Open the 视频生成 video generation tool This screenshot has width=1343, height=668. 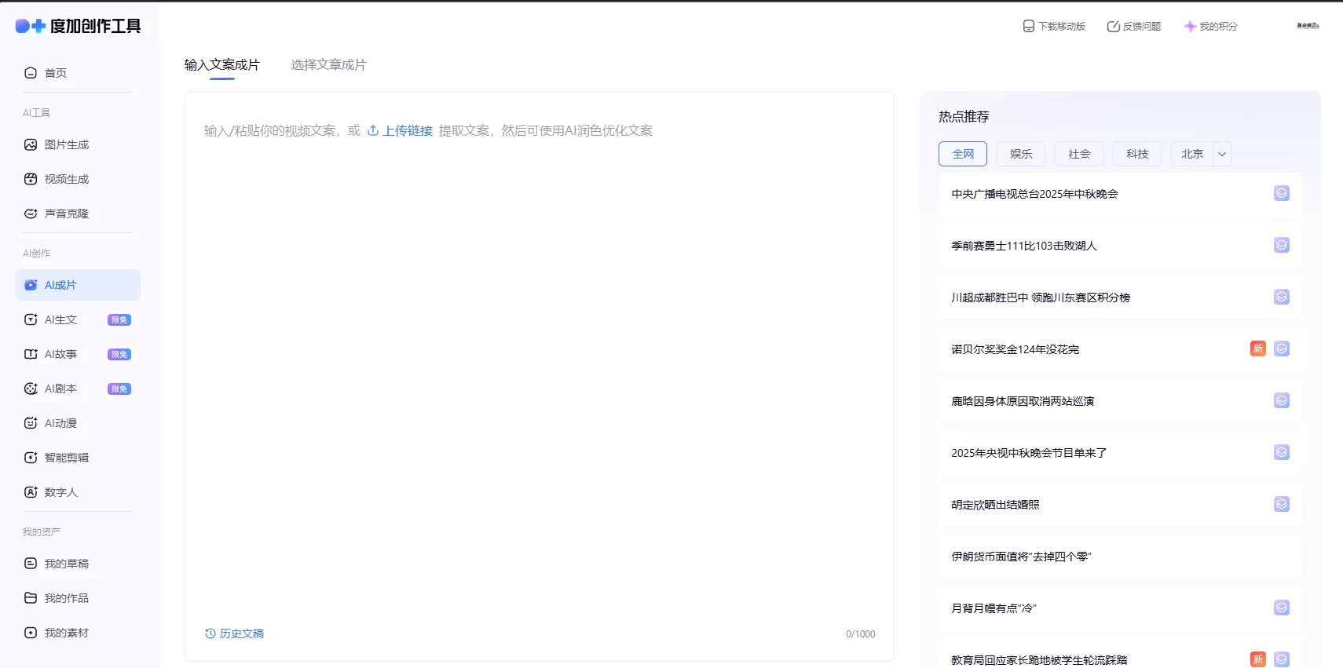click(67, 180)
